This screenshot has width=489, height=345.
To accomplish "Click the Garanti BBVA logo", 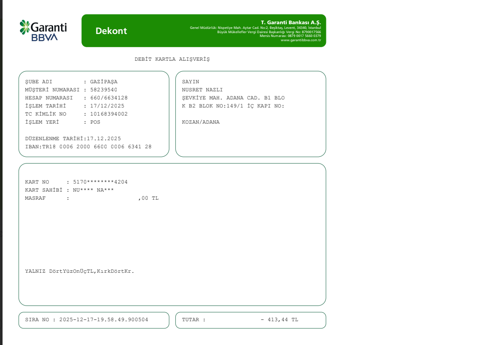I will (43, 31).
